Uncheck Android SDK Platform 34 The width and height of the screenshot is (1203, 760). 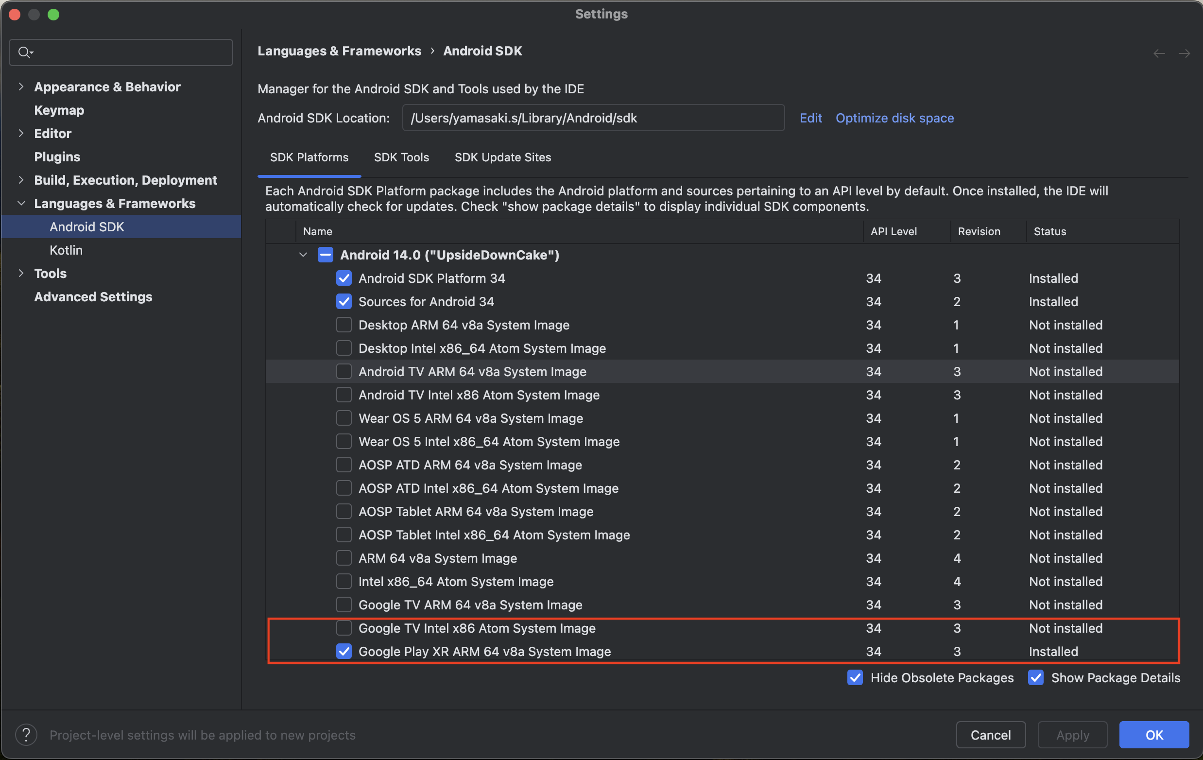pyautogui.click(x=344, y=278)
